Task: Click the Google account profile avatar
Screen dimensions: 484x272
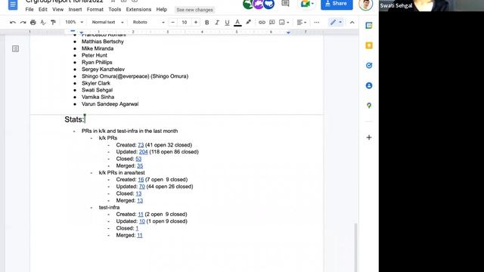Action: (x=365, y=5)
